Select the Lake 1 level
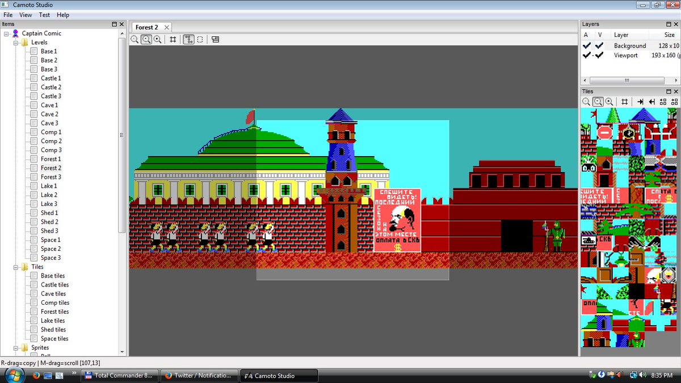Image resolution: width=681 pixels, height=383 pixels. tap(49, 186)
